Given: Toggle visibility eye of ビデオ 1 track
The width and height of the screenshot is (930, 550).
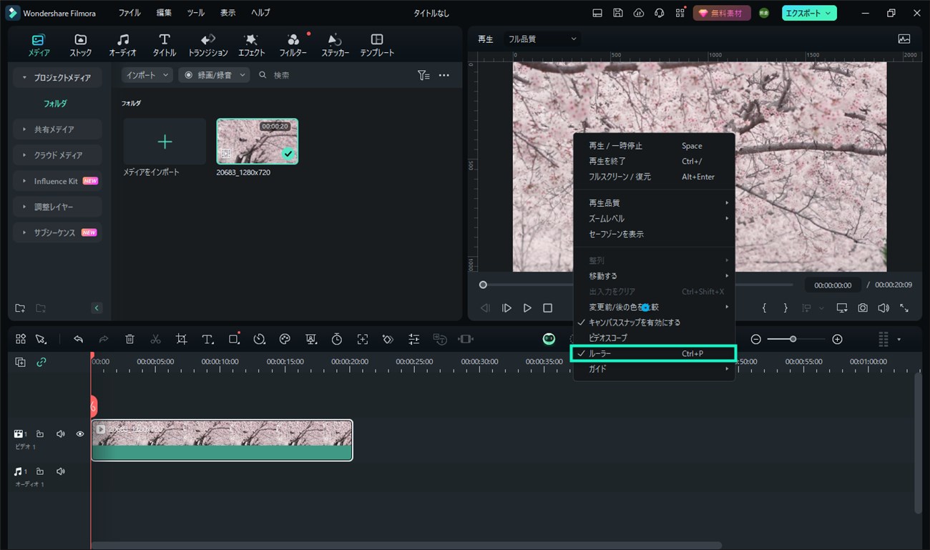Looking at the screenshot, I should click(x=80, y=434).
